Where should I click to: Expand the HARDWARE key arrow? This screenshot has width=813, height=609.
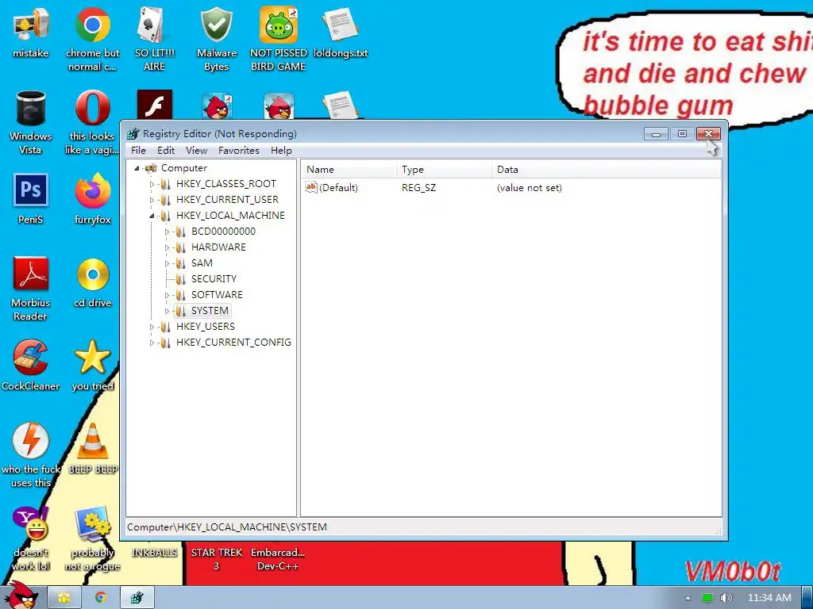pos(167,247)
